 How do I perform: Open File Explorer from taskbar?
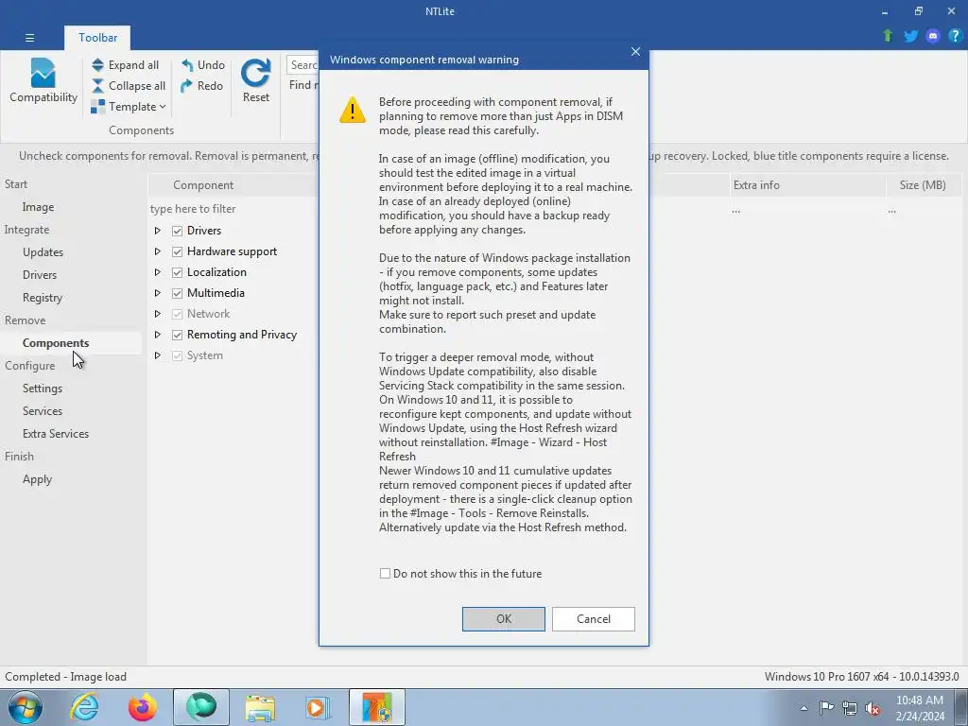(260, 707)
